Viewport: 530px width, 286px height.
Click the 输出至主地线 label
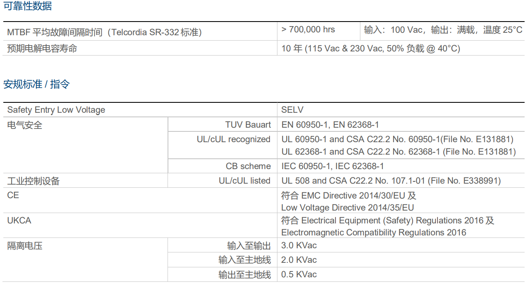245,274
